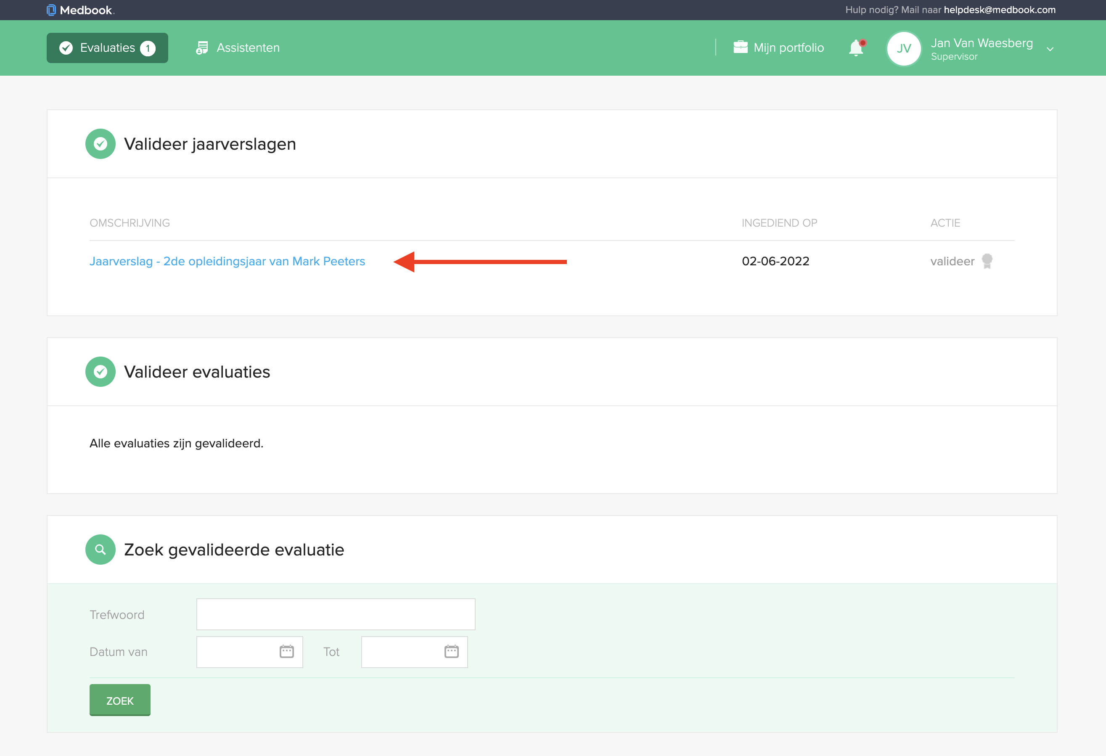Open Jaarverslag of Mark Peeters
Viewport: 1106px width, 756px height.
coord(228,261)
